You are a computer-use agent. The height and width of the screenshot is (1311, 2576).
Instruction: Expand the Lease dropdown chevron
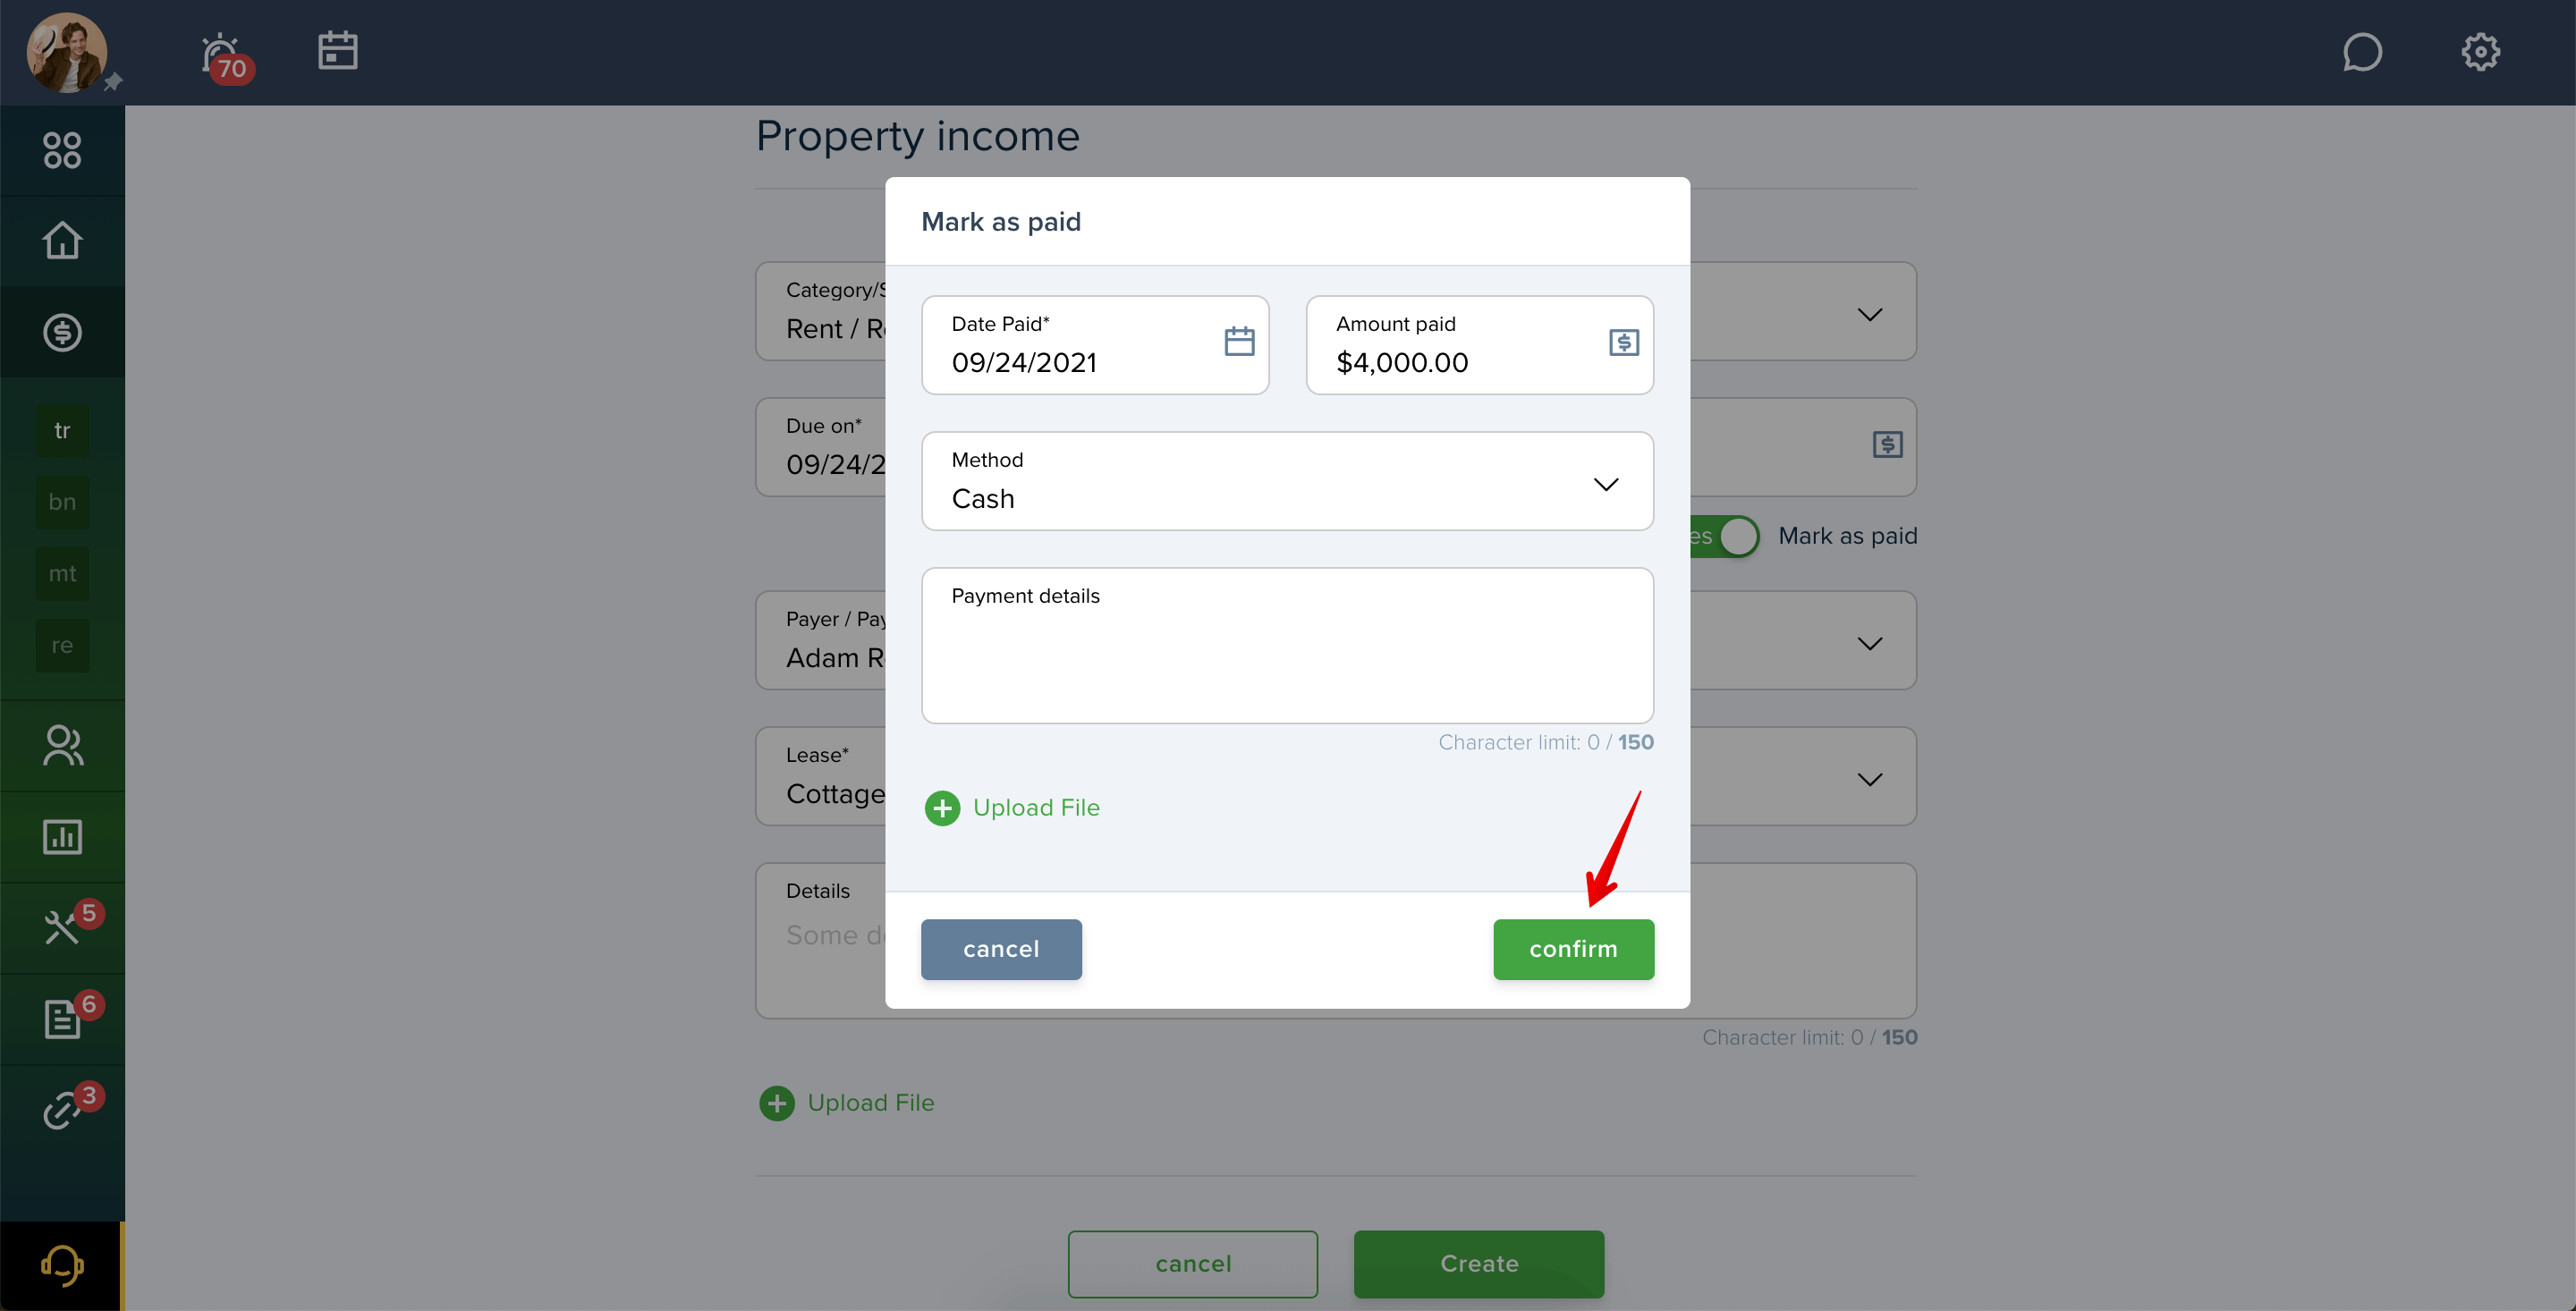[x=1869, y=779]
